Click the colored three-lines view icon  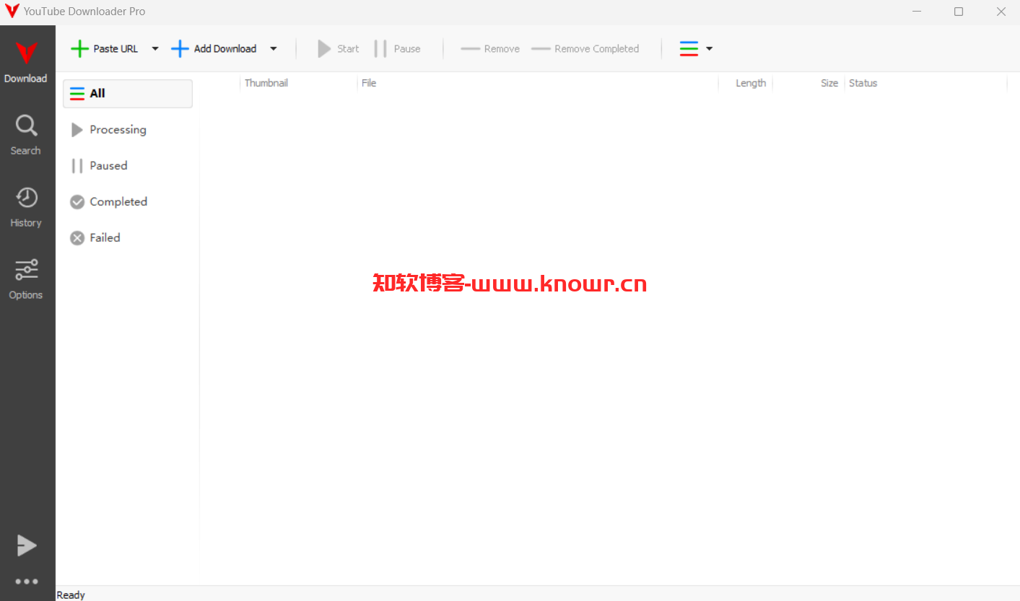(x=689, y=48)
